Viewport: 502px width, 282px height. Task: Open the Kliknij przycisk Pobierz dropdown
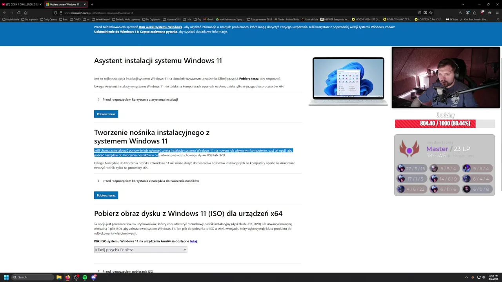pos(140,249)
